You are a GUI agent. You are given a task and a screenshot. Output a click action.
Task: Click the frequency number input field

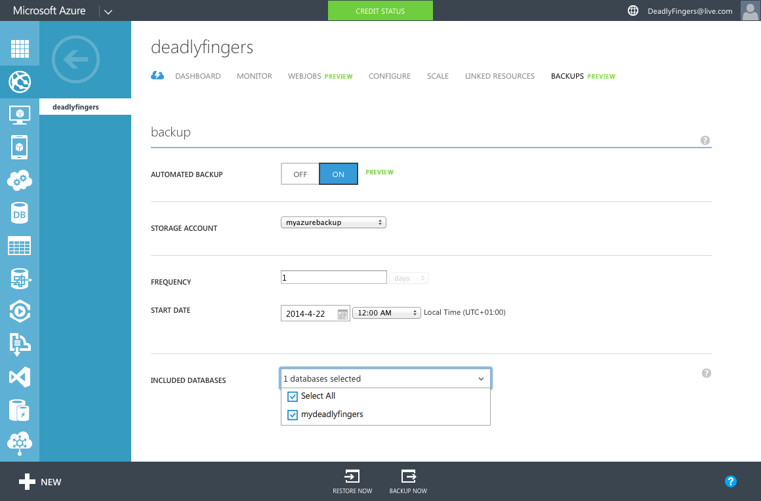coord(333,277)
